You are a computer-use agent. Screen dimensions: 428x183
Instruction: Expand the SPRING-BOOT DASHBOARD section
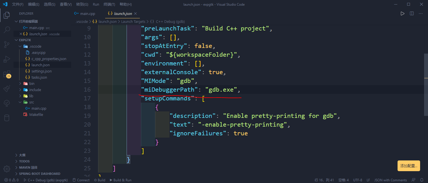click(x=39, y=174)
